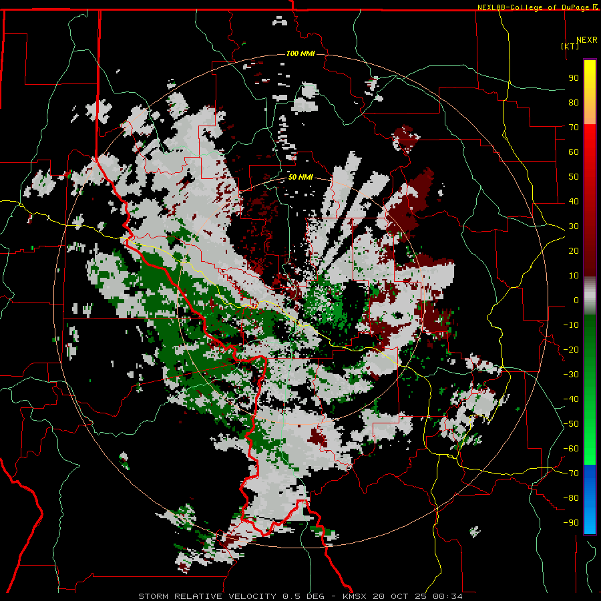Click the 20 value on the velocity scale
Screen dimensions: 601x601
pyautogui.click(x=574, y=250)
